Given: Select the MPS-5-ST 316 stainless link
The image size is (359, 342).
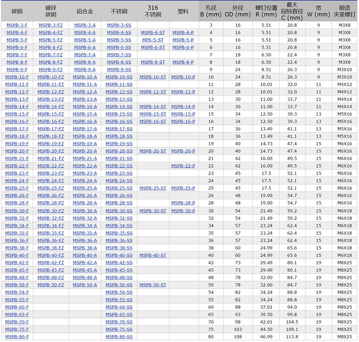Looking at the screenshot, I should click(x=153, y=40).
